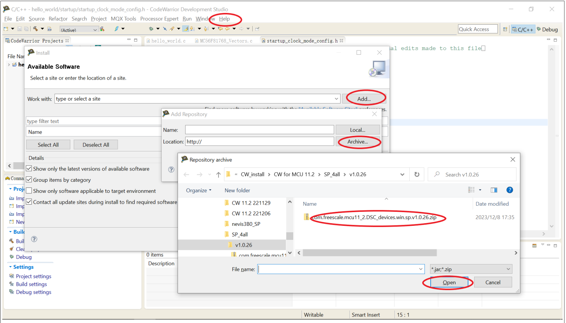The height and width of the screenshot is (323, 566).
Task: Toggle Show only latest versions checkbox
Action: (29, 169)
